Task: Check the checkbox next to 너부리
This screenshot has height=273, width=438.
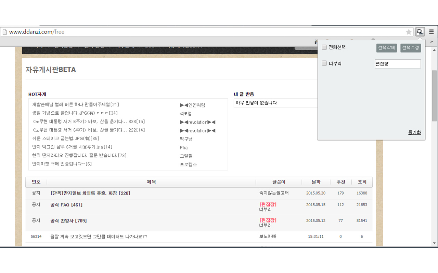Action: (324, 63)
